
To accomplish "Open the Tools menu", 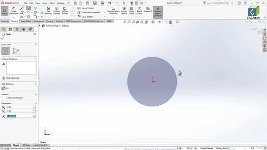I will tap(52, 3).
